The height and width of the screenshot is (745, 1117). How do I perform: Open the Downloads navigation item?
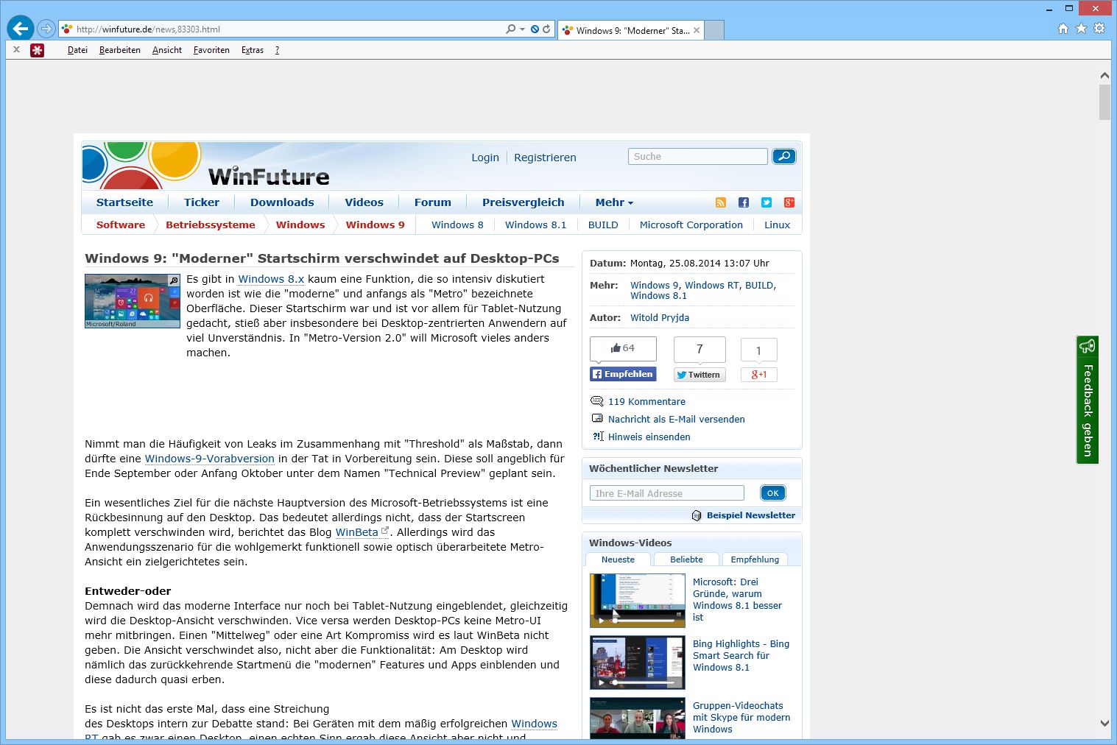pyautogui.click(x=282, y=202)
